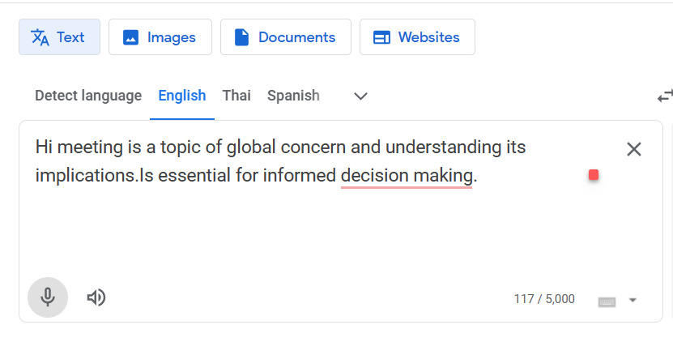
Task: Expand the more source languages chevron
Action: [x=360, y=96]
